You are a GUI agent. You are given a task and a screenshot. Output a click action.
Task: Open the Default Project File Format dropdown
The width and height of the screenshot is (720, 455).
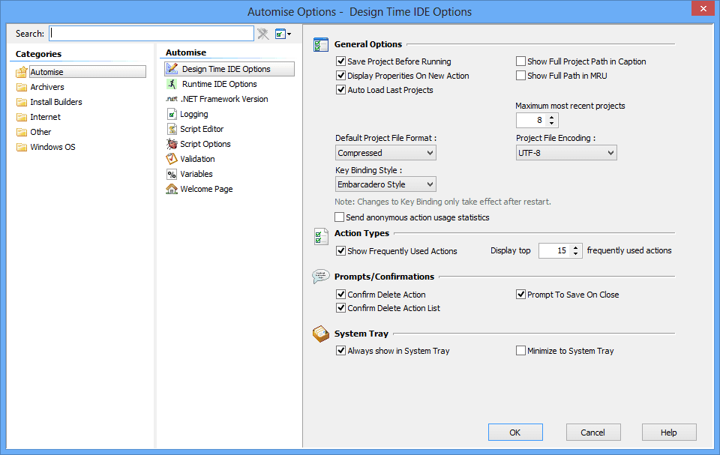point(385,153)
